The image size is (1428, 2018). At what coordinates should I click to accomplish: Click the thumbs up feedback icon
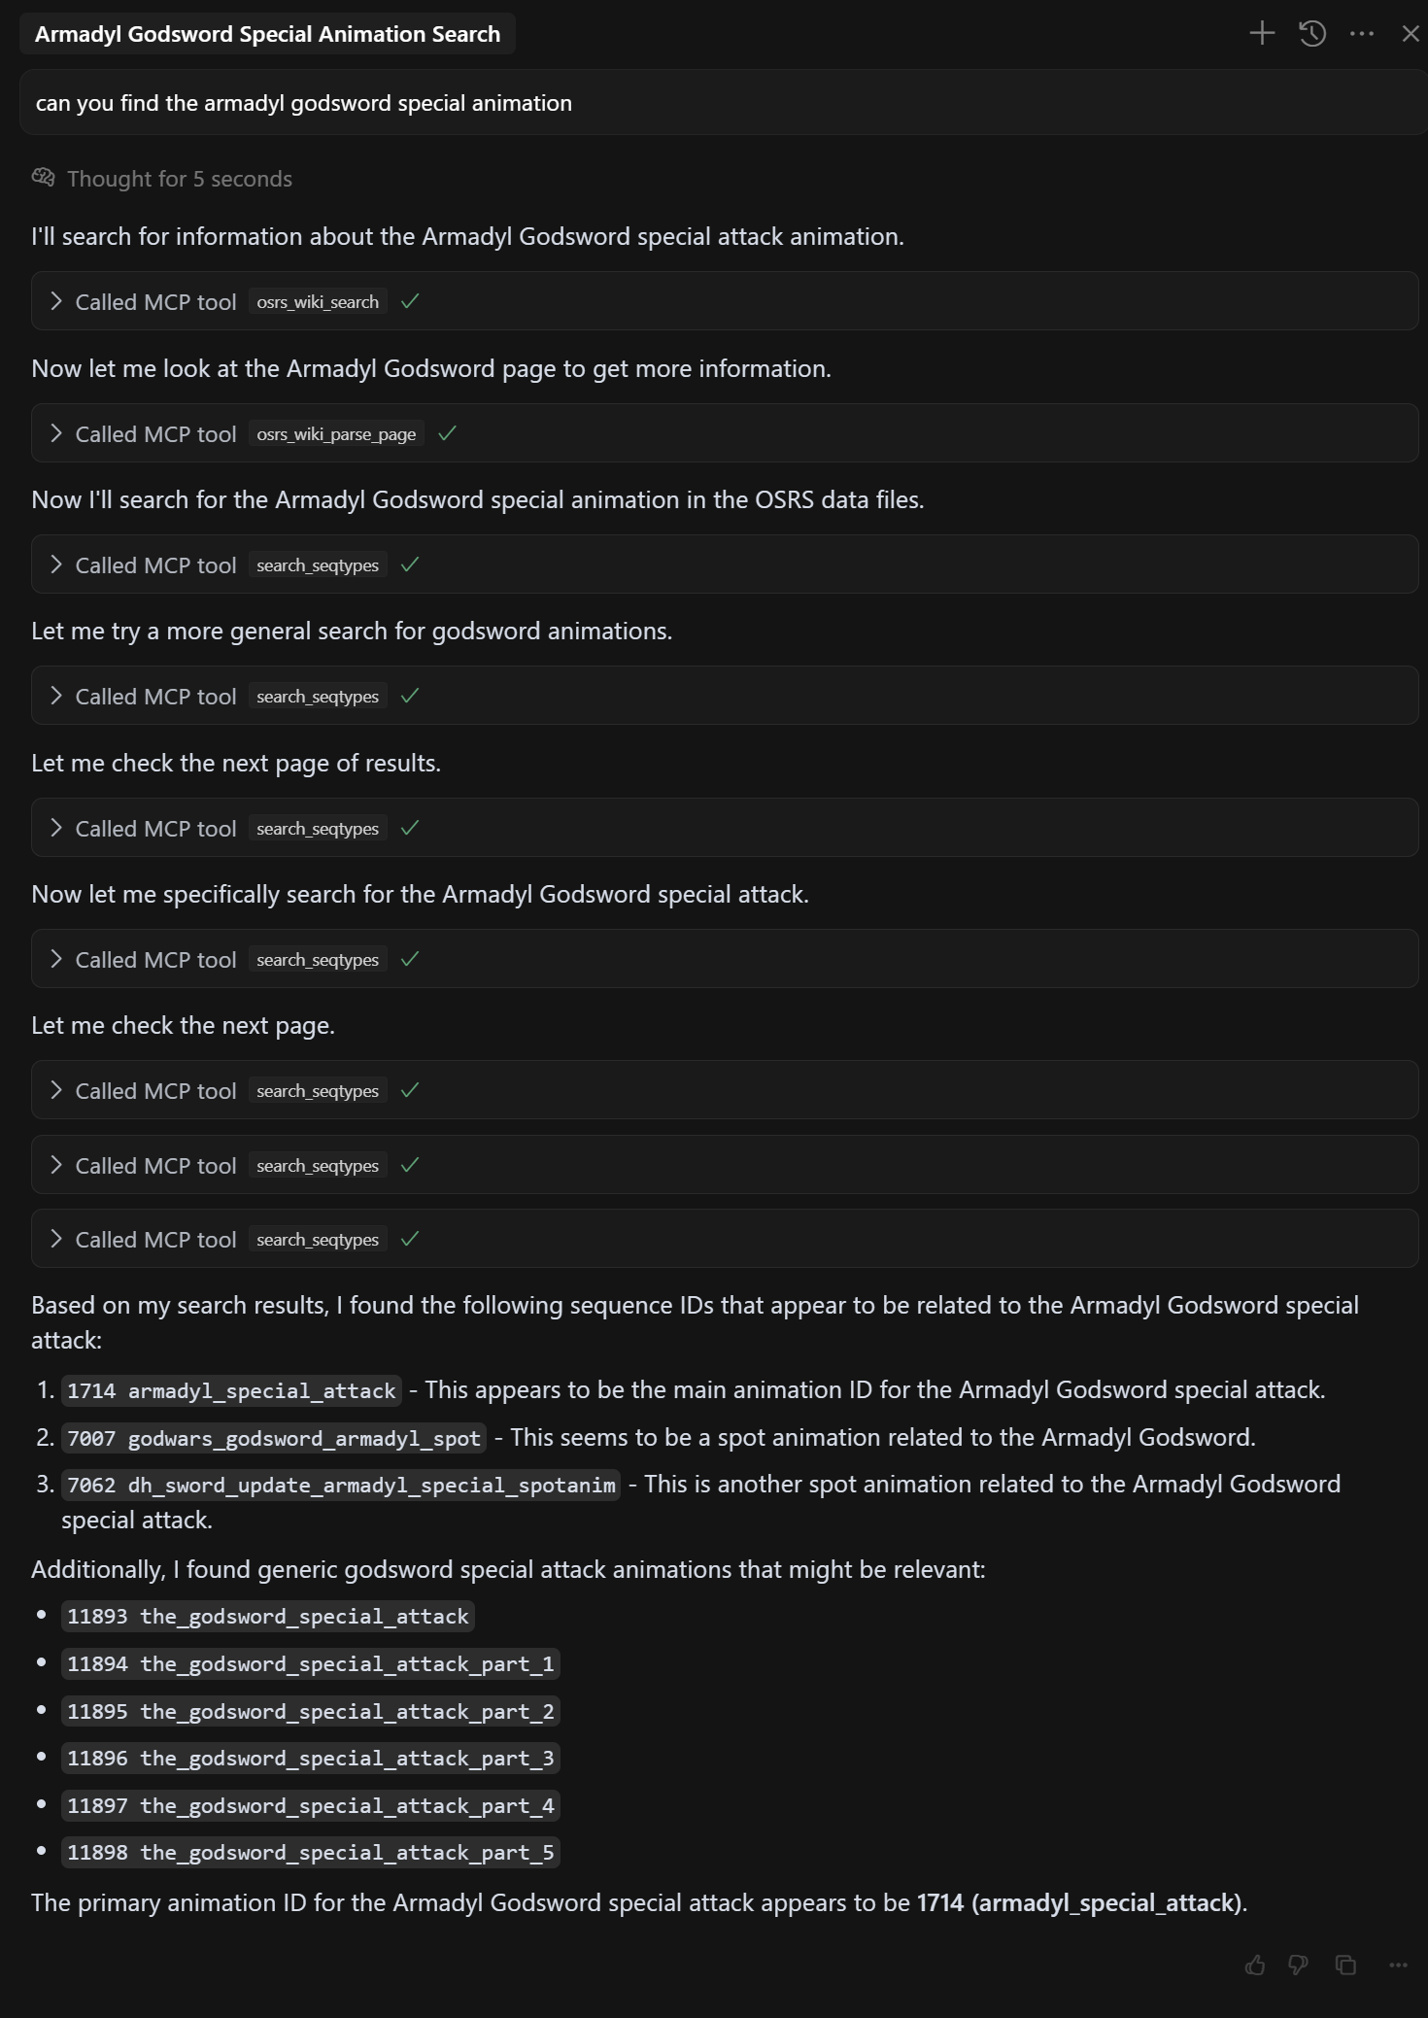click(1255, 1966)
